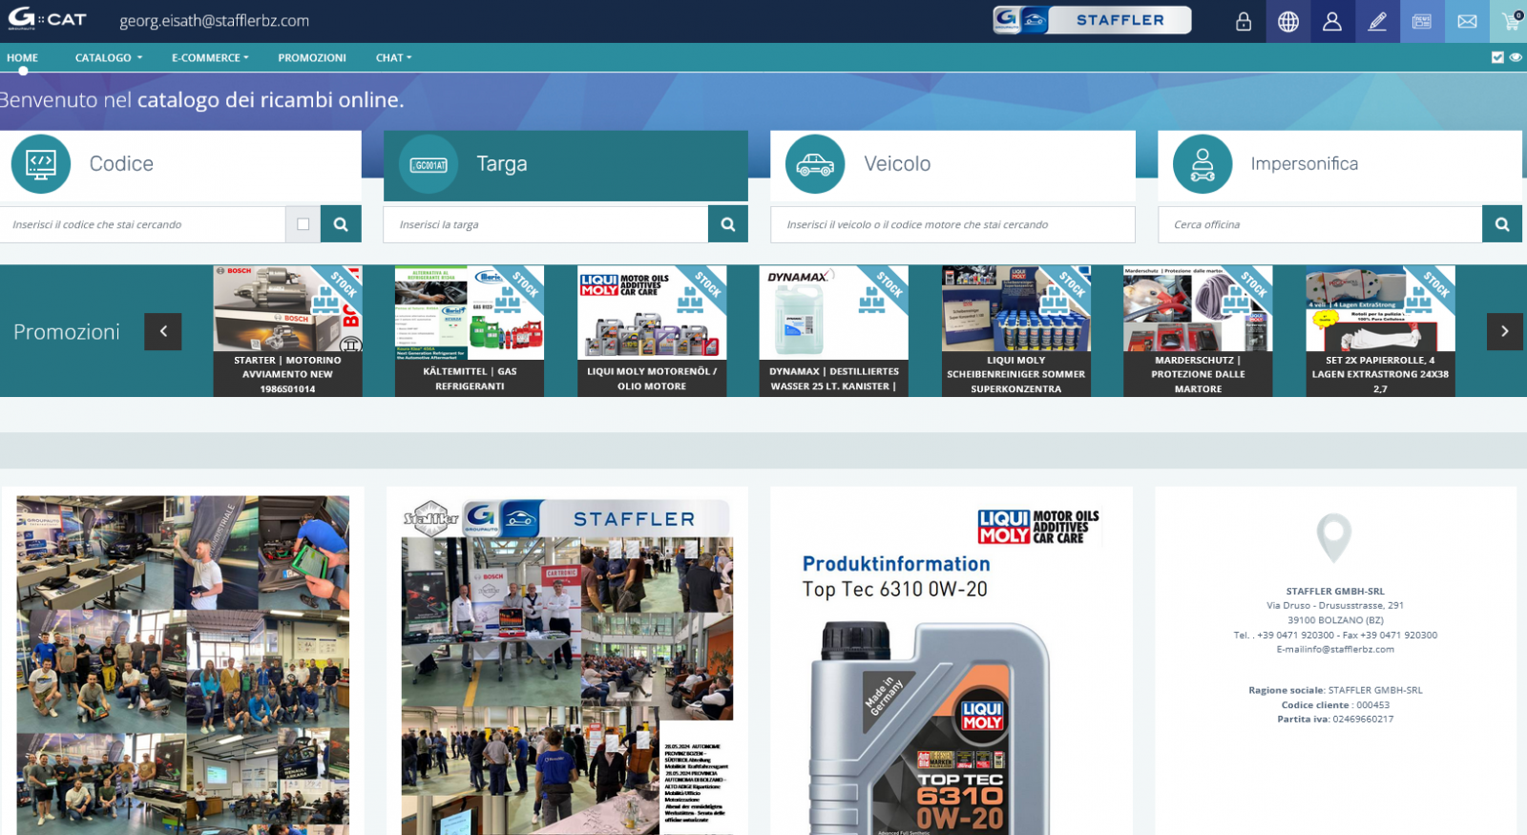
Task: Expand the CHAT dropdown menu
Action: pos(393,57)
